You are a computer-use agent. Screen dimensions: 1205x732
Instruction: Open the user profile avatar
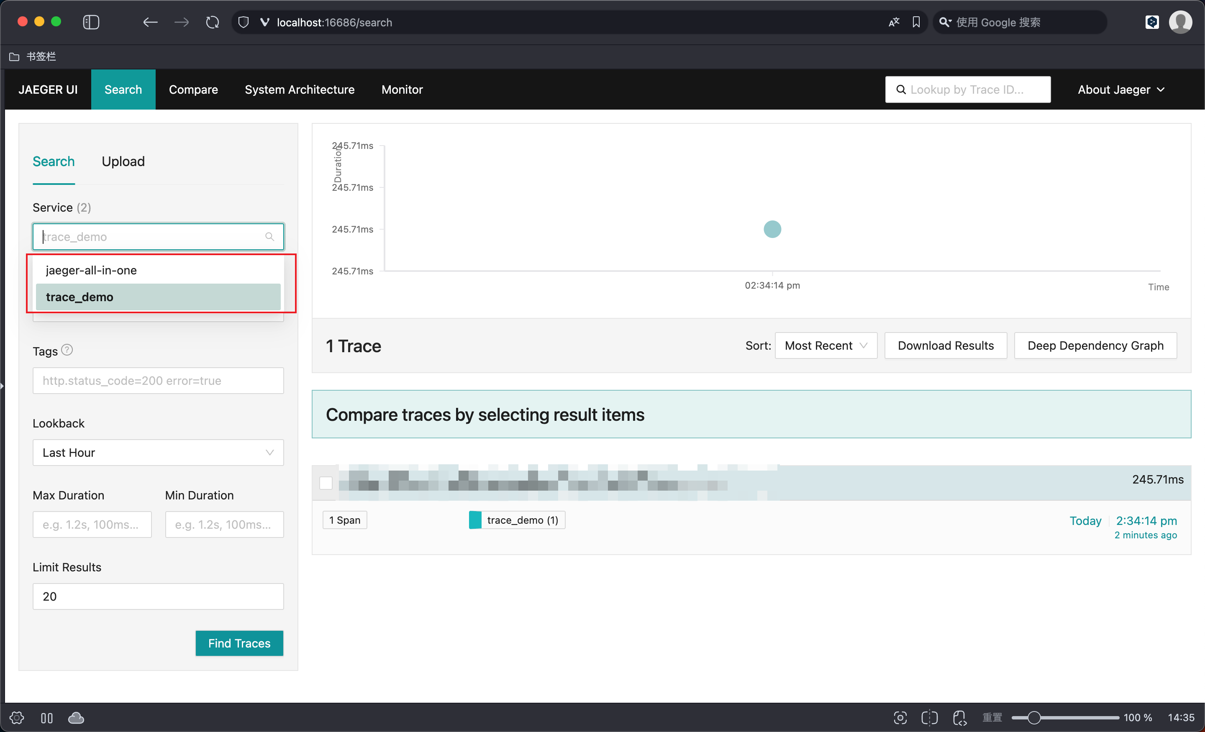pyautogui.click(x=1181, y=22)
